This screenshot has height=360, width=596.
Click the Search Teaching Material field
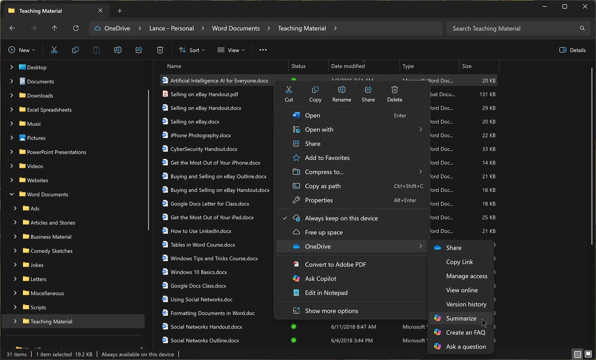click(512, 28)
